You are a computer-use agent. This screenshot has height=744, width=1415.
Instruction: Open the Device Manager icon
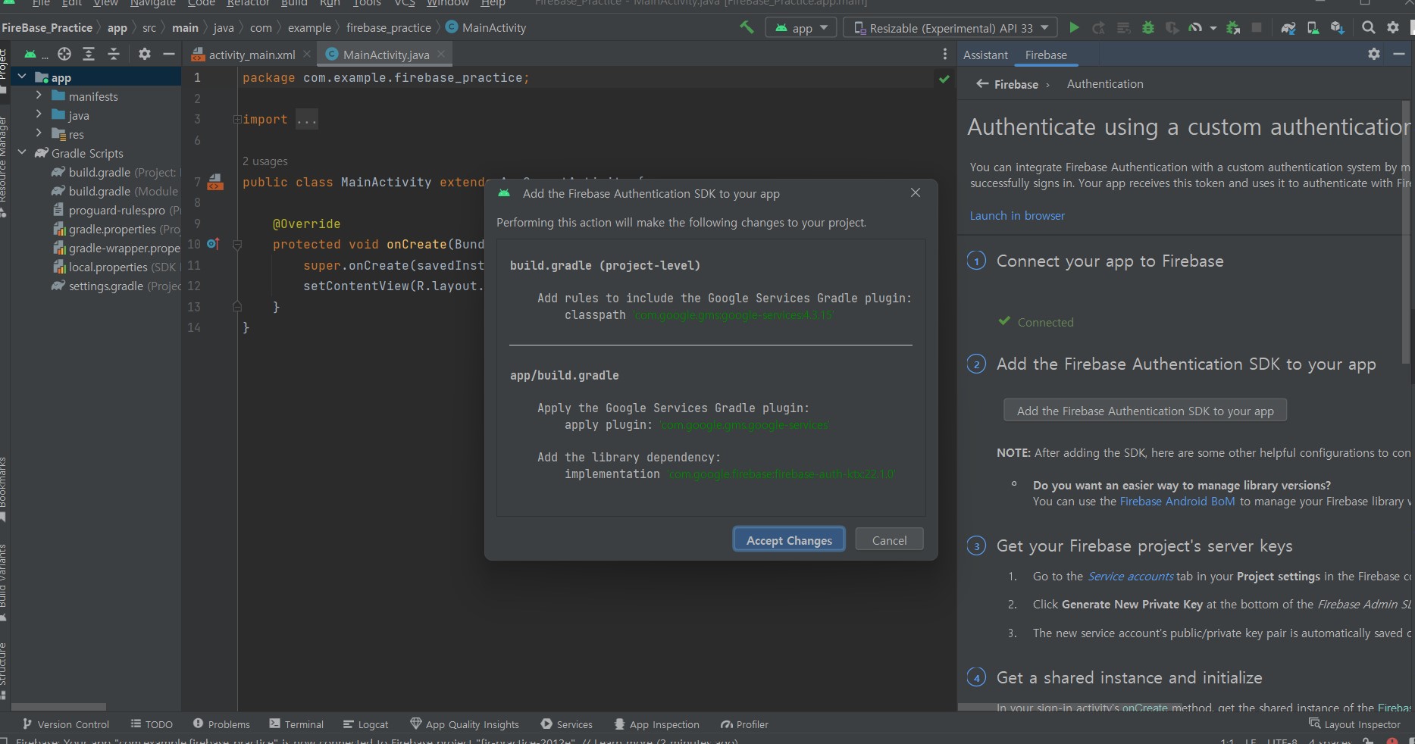pyautogui.click(x=1313, y=28)
